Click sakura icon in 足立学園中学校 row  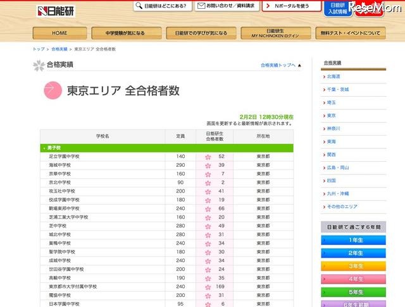208,157
